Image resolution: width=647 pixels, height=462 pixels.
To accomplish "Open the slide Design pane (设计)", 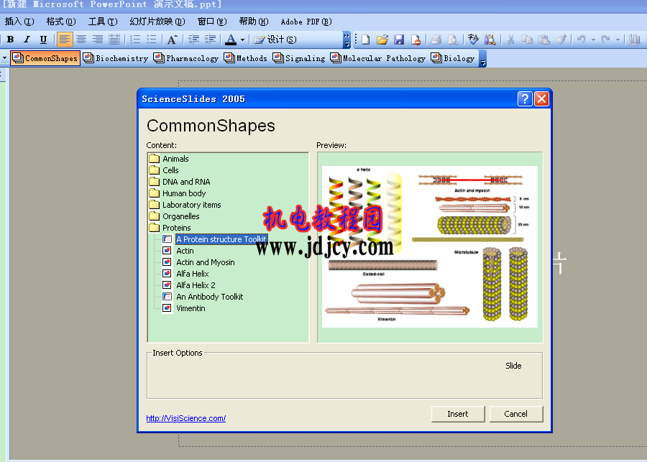I will 275,40.
